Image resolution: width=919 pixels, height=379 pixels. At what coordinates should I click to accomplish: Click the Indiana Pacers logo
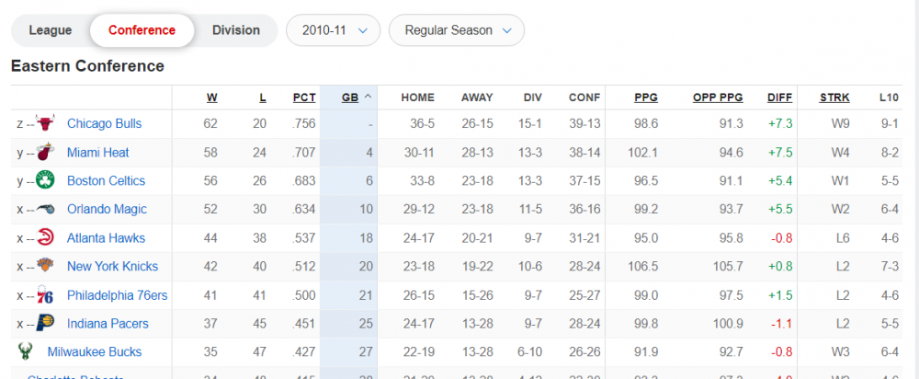[46, 324]
